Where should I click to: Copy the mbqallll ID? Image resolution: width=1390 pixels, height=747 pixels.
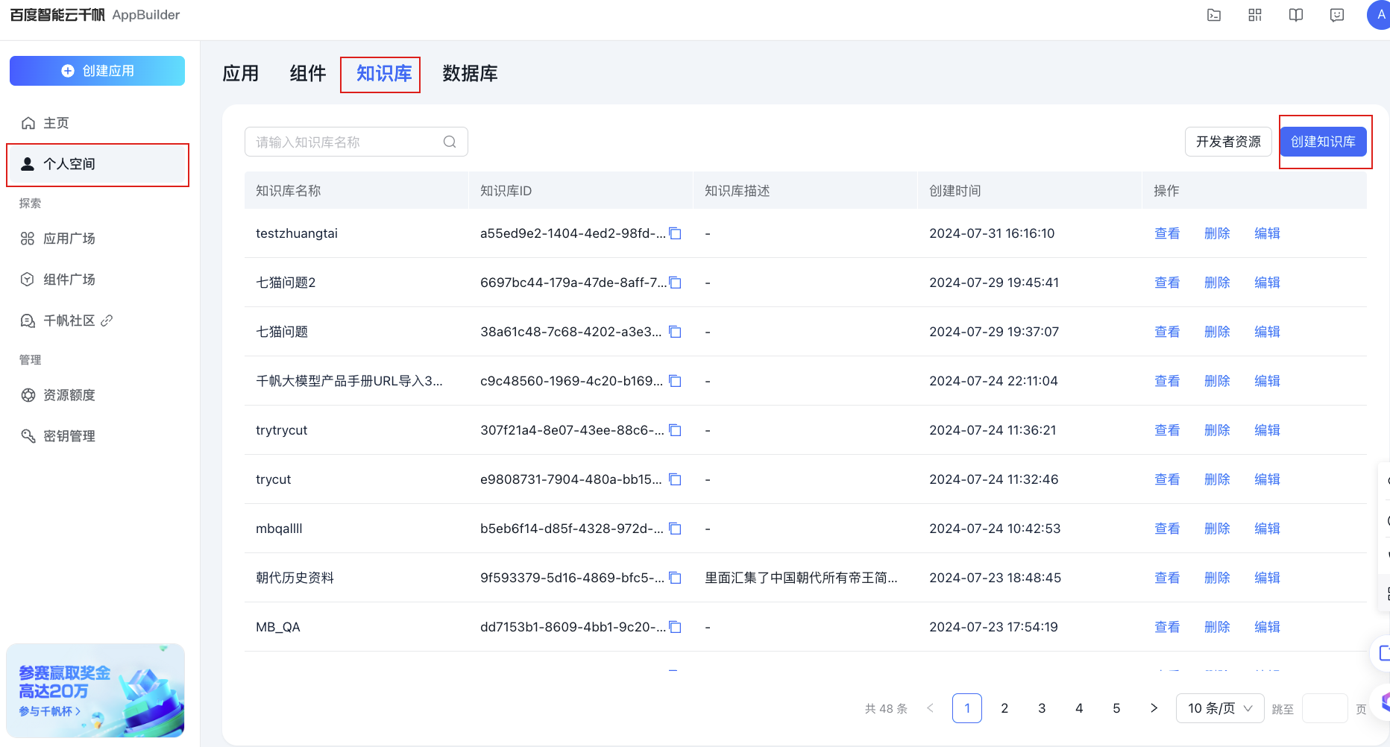(x=676, y=529)
